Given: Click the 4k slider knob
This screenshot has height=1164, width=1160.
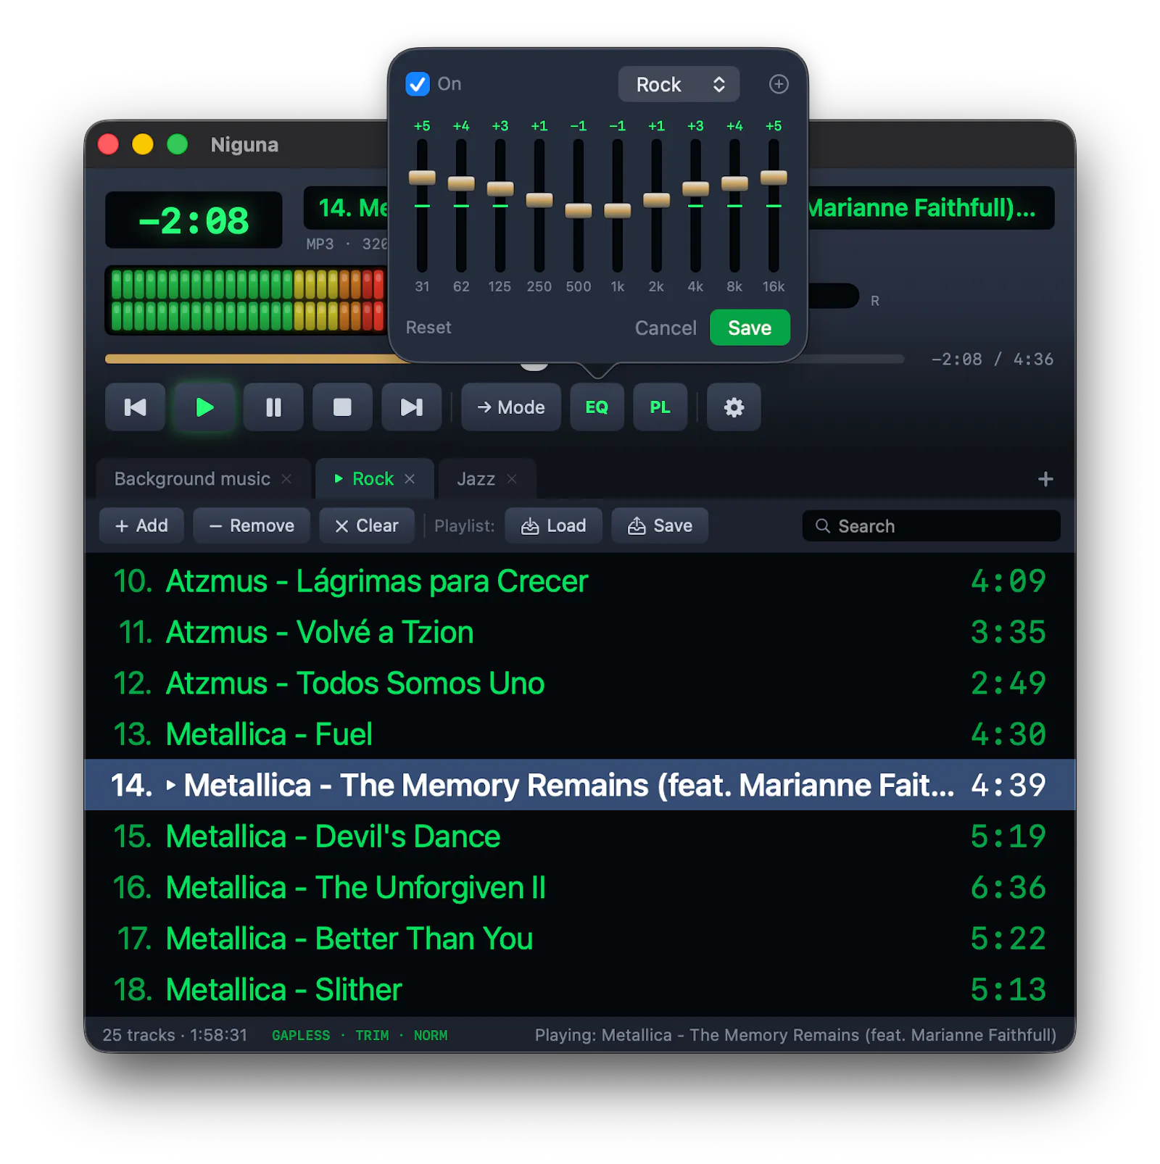Looking at the screenshot, I should click(696, 188).
